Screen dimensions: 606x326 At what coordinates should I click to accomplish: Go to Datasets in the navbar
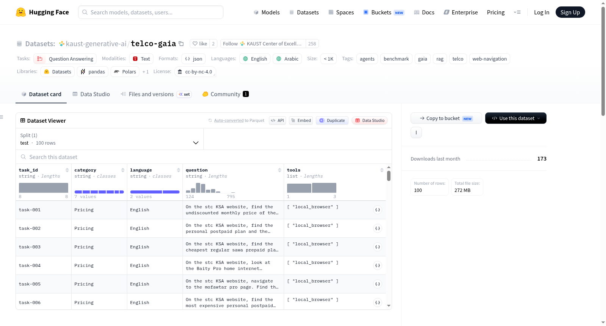point(304,12)
